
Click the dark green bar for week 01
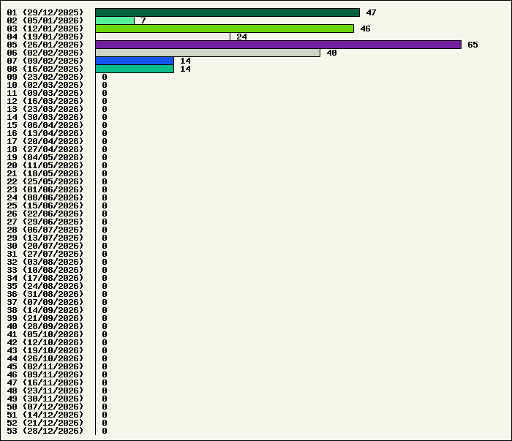[227, 12]
